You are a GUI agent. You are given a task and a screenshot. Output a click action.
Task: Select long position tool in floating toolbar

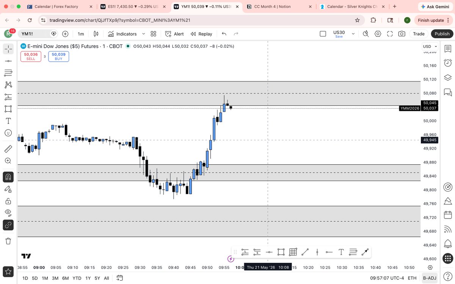tap(245, 252)
